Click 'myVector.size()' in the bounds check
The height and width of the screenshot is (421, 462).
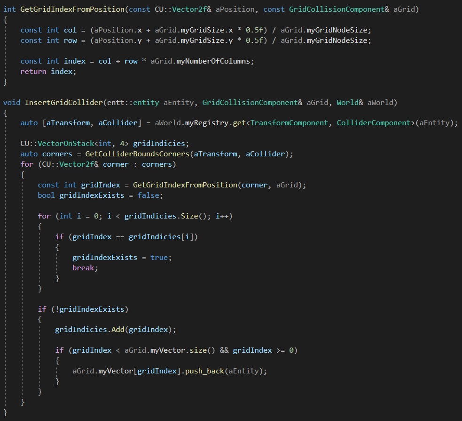click(x=183, y=350)
